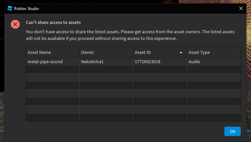
Task: Close the Roblox Studio dialog
Action: [241, 9]
